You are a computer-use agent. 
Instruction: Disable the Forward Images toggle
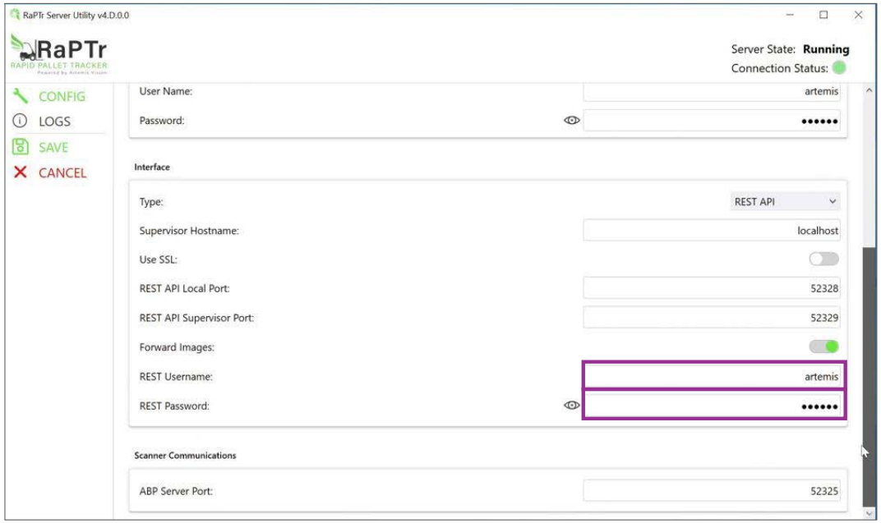coord(823,346)
